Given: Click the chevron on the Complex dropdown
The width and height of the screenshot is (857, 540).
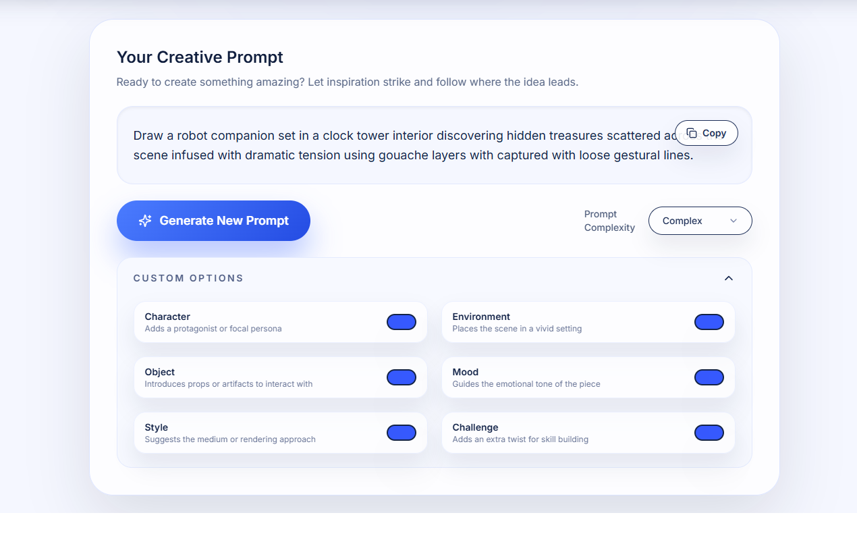Looking at the screenshot, I should [734, 221].
